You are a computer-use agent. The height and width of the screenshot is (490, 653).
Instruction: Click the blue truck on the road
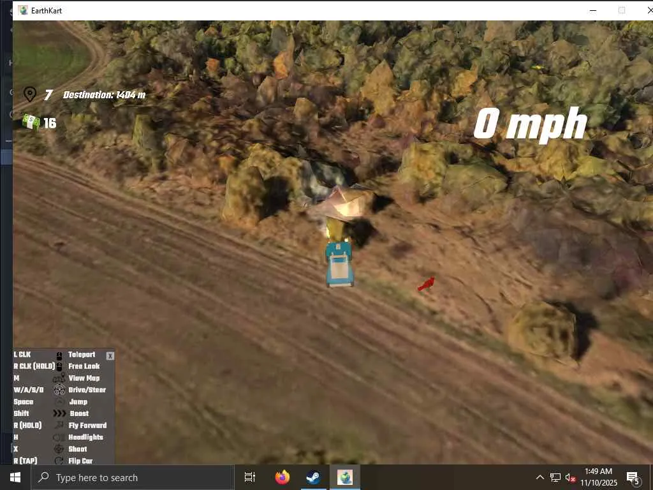(339, 264)
